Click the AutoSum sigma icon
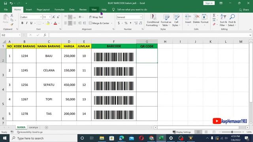This screenshot has height=142, width=253. click(x=214, y=15)
